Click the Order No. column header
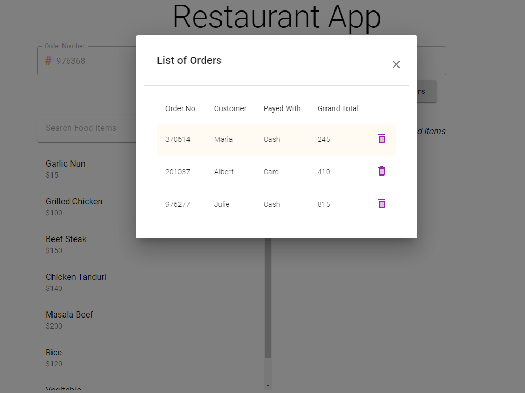 pyautogui.click(x=181, y=108)
